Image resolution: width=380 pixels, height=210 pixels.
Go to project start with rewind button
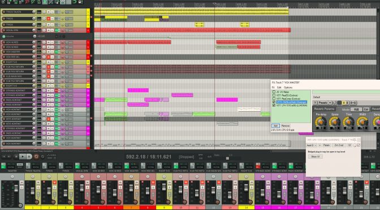(4, 156)
